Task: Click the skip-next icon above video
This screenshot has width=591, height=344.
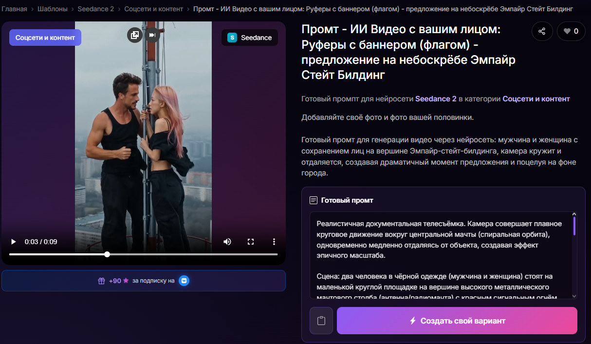Action: [152, 35]
